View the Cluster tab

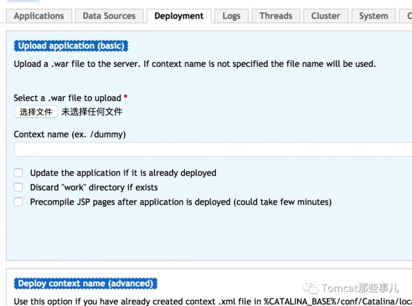325,16
